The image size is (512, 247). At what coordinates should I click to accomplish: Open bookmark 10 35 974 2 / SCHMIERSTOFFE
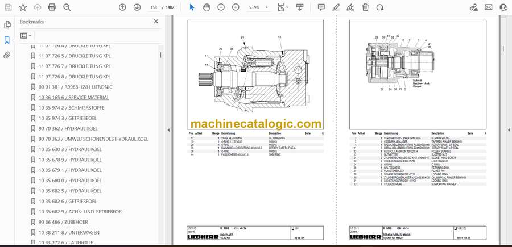pos(72,107)
